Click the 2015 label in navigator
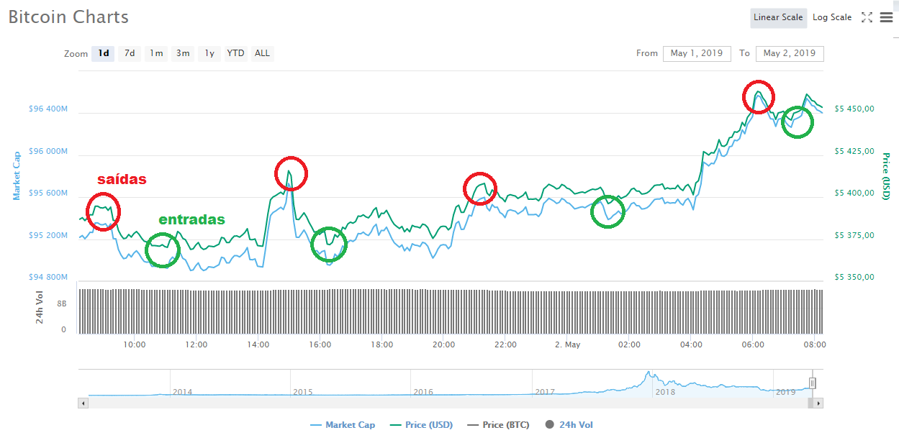The width and height of the screenshot is (899, 443). pyautogui.click(x=303, y=392)
